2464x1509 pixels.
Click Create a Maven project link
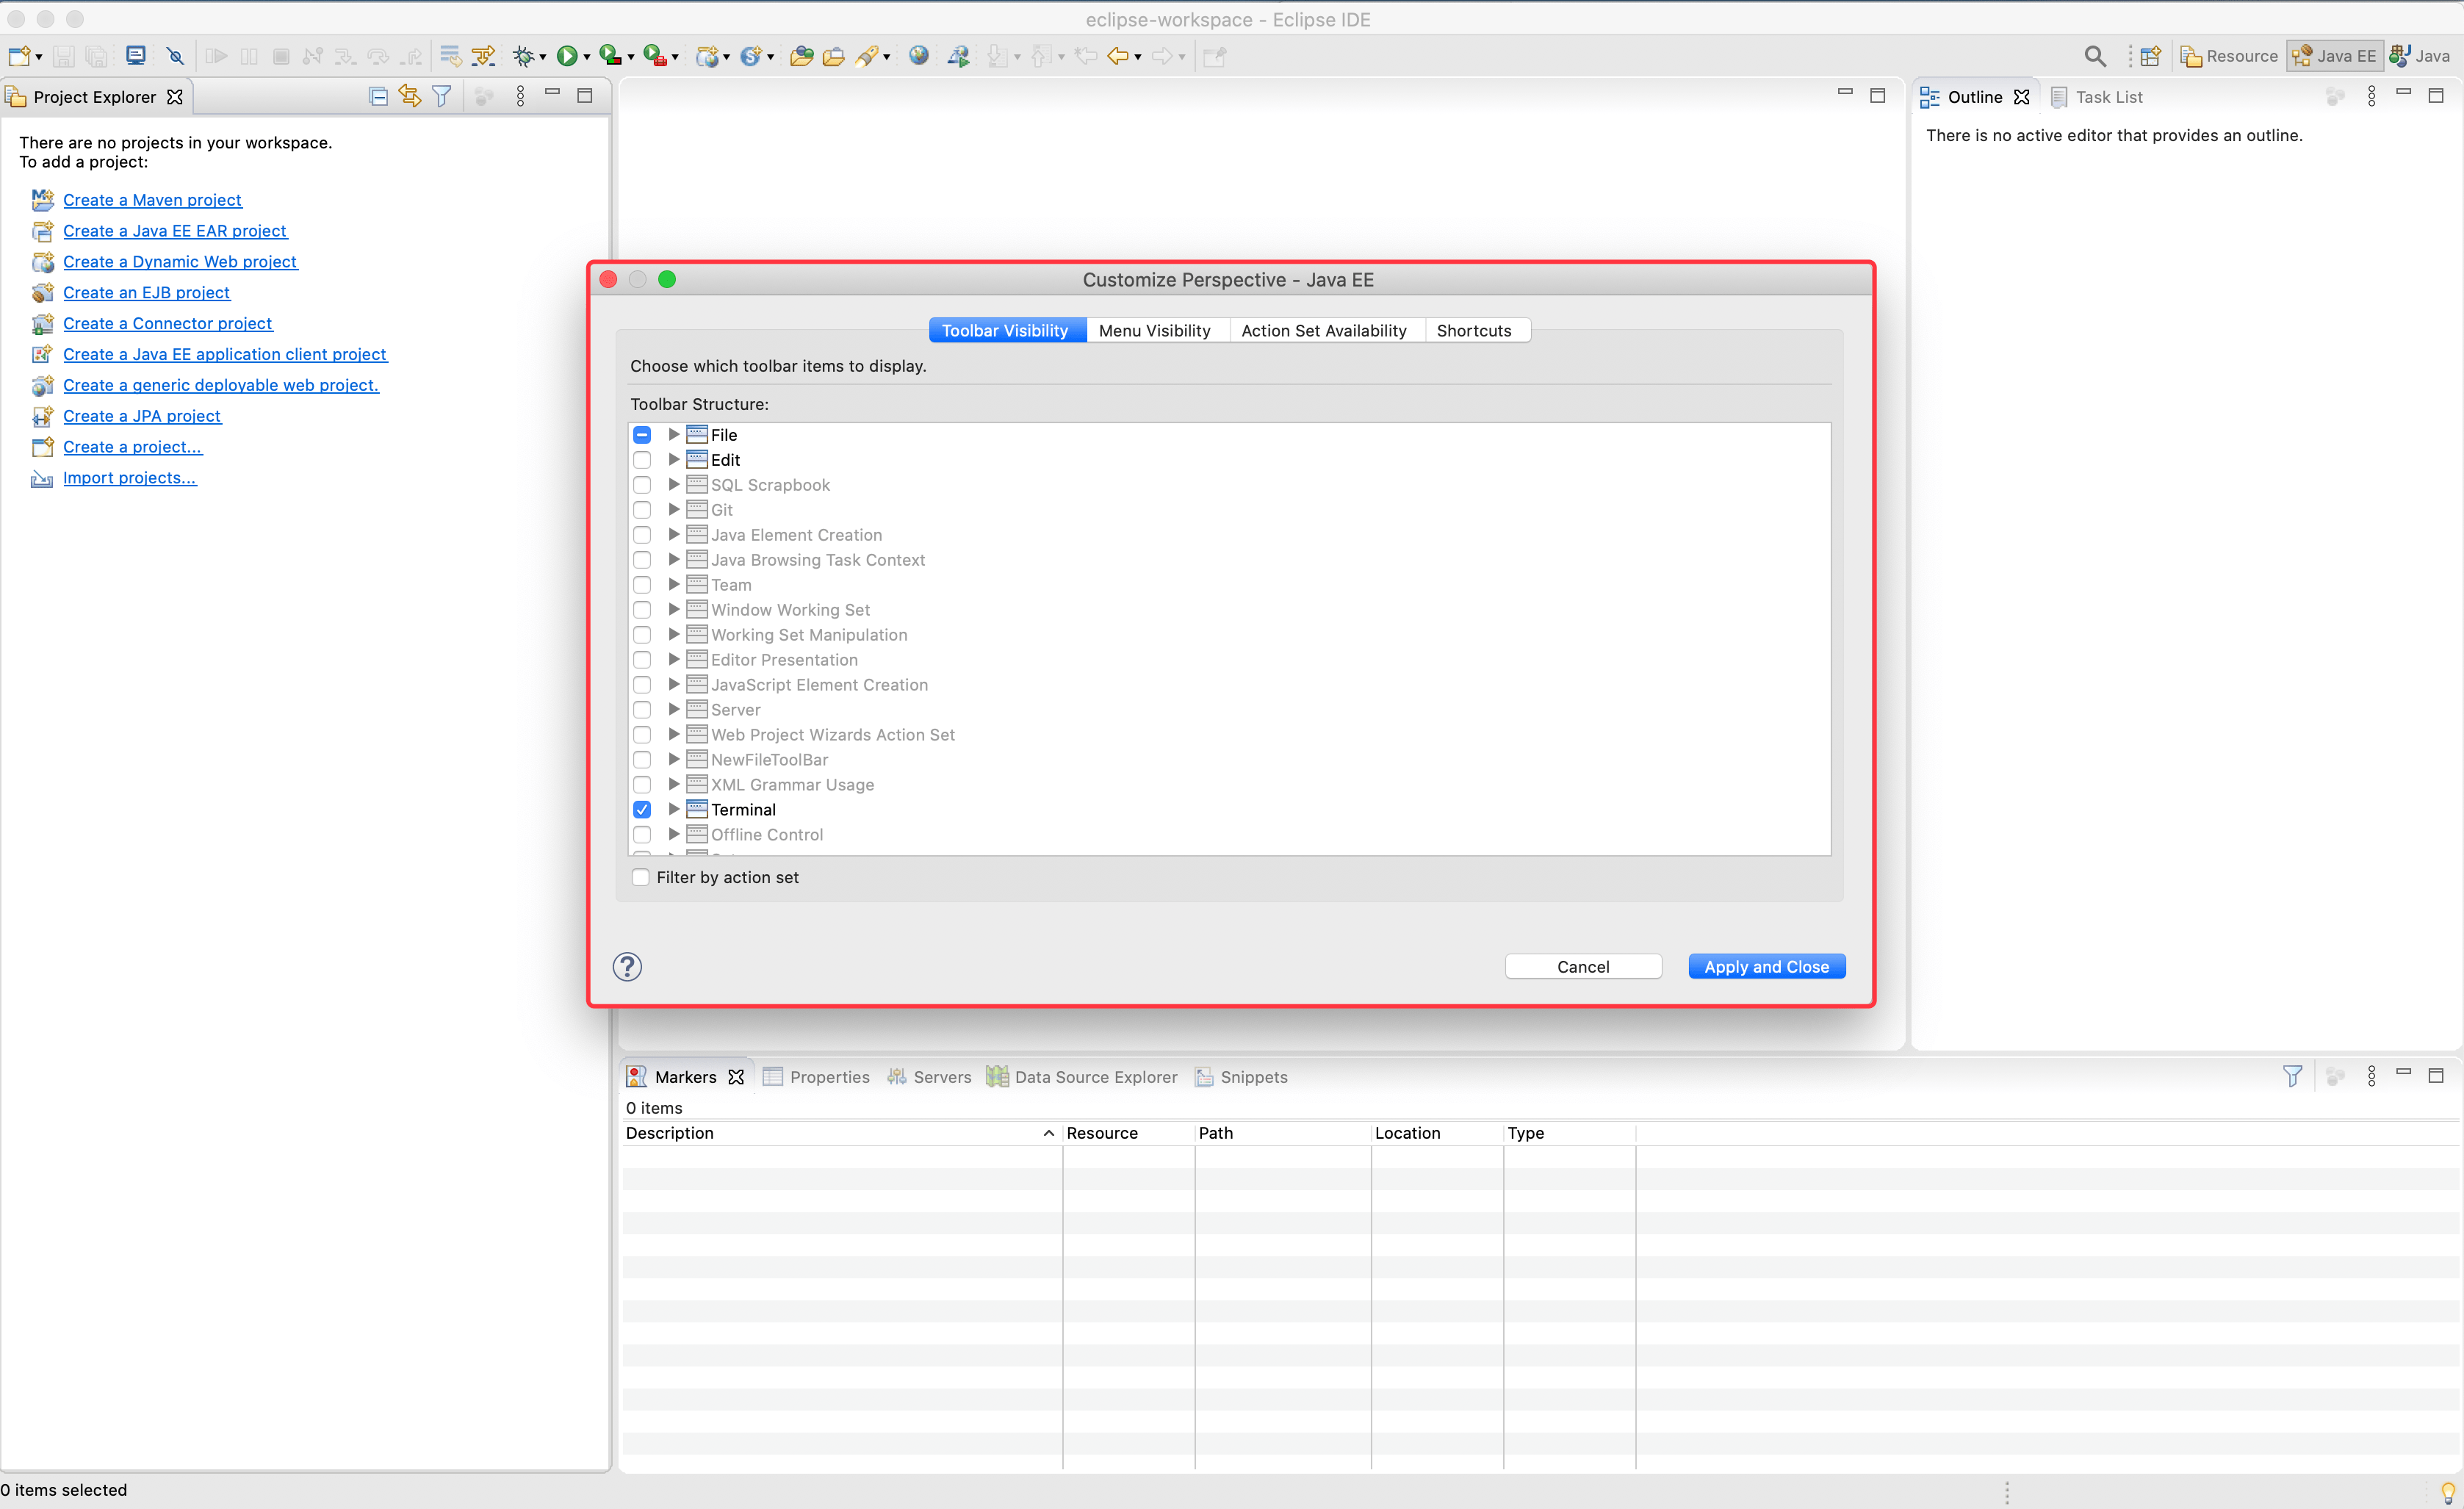tap(152, 200)
